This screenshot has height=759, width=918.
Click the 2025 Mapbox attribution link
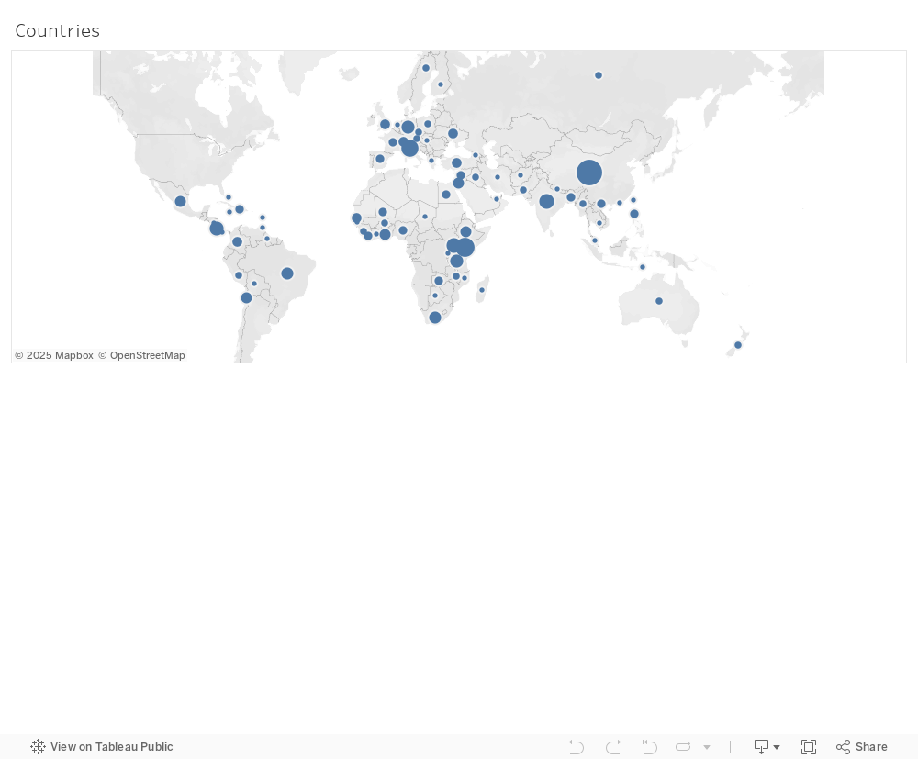click(54, 355)
